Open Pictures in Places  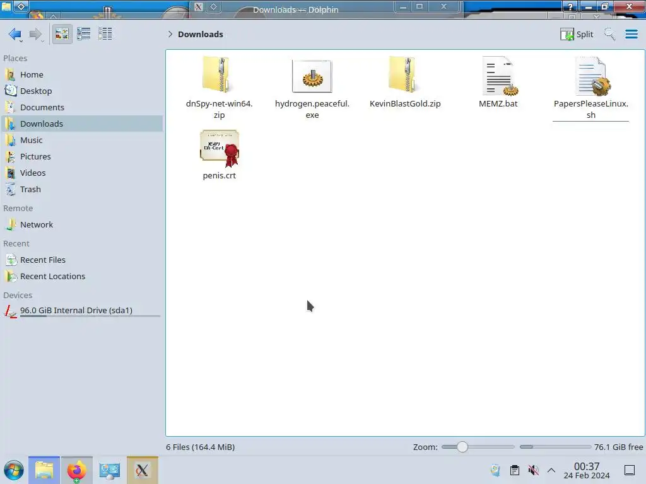(x=81, y=157)
